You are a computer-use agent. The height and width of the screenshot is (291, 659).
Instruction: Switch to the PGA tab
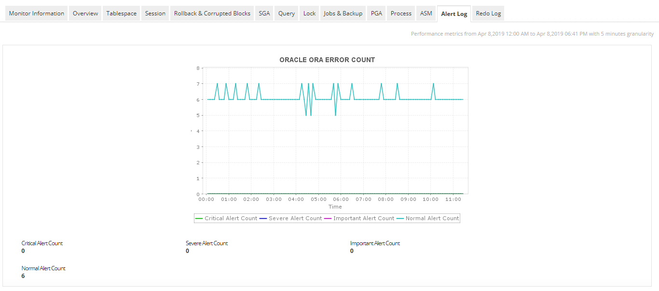[x=376, y=13]
